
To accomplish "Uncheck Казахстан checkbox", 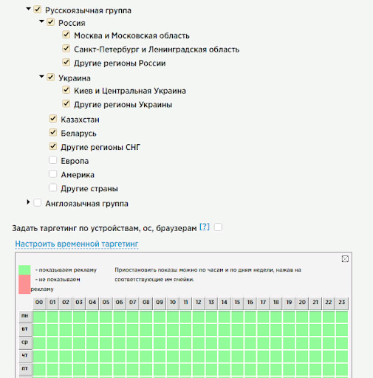I will tap(53, 119).
